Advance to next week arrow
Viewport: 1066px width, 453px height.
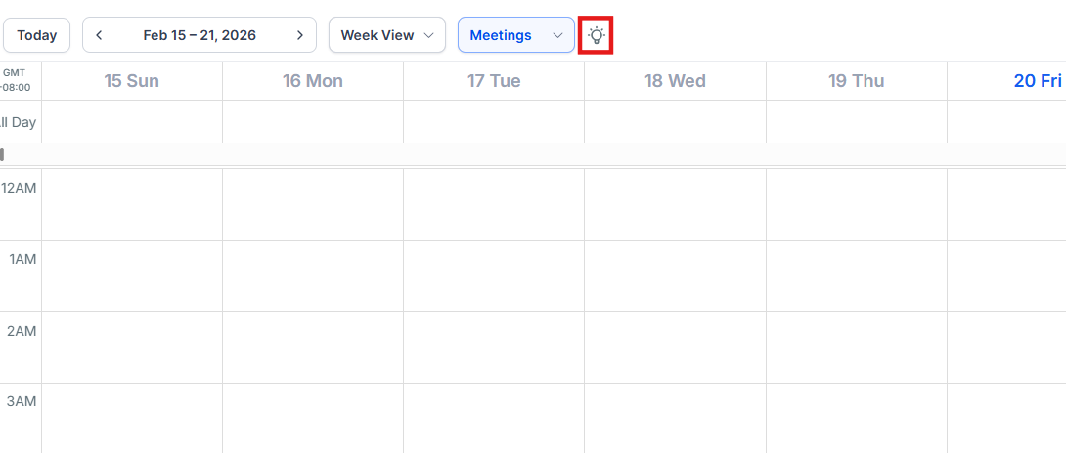click(300, 35)
